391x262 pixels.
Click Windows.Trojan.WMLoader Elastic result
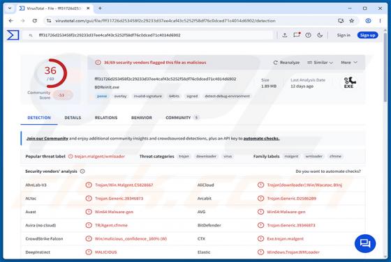(x=293, y=252)
